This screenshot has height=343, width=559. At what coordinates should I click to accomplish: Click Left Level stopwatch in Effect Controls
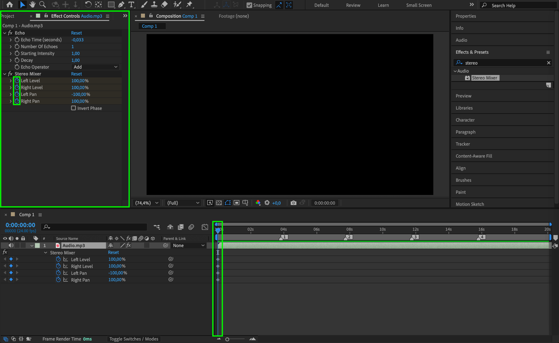point(17,81)
